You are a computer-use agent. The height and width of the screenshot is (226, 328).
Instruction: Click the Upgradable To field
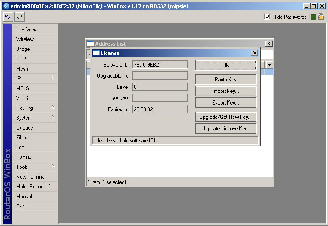coord(160,75)
